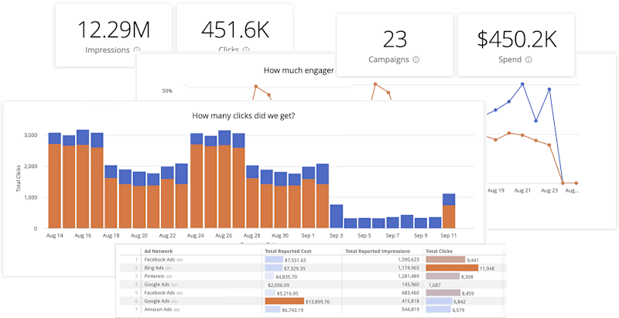The image size is (619, 318).
Task: Click the $7,551.63 cost cell
Action: tap(295, 261)
